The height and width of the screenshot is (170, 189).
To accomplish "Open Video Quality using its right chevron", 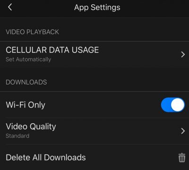I will pyautogui.click(x=183, y=131).
